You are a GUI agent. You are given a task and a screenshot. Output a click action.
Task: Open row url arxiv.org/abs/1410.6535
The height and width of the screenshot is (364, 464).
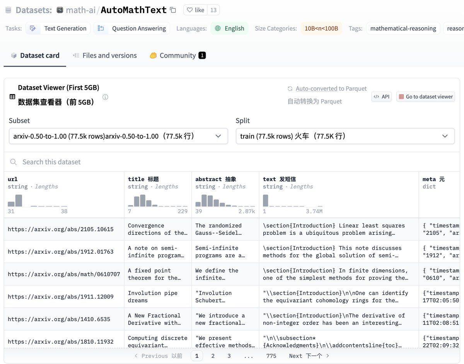[x=59, y=319]
